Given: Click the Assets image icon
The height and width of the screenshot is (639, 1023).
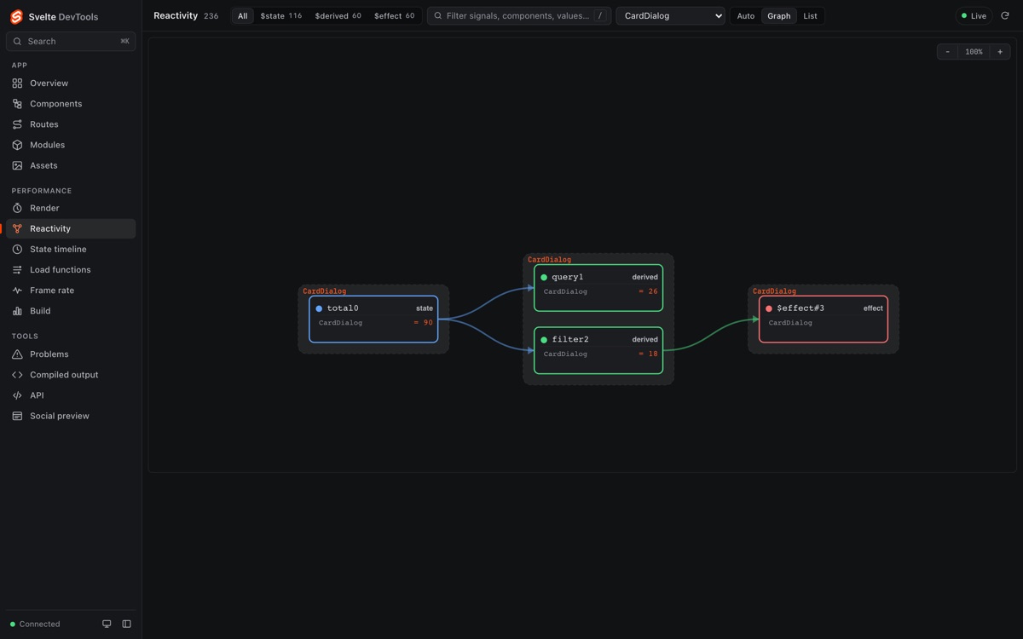Looking at the screenshot, I should click(17, 165).
